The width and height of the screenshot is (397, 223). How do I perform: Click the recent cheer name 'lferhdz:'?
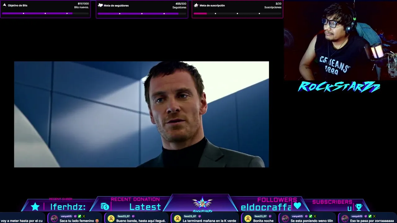68,207
